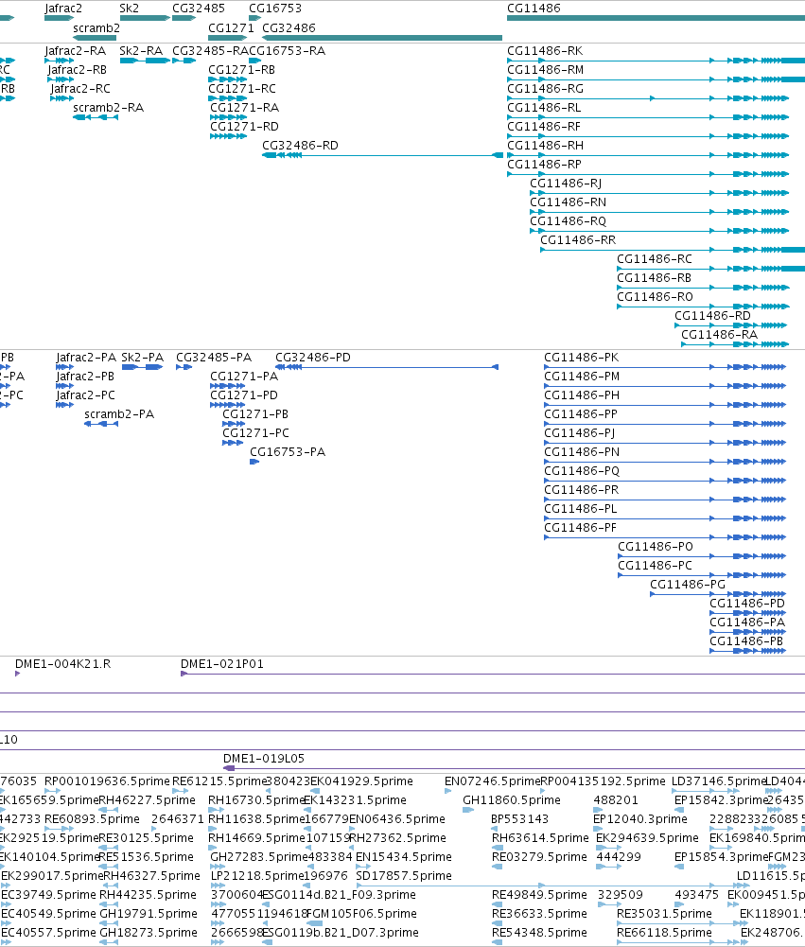
Task: Select the Jafrac2 gene bar
Action: pyautogui.click(x=60, y=18)
